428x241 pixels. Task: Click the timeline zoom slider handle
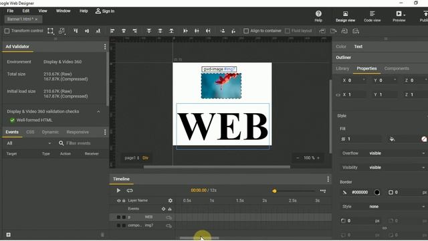point(274,191)
